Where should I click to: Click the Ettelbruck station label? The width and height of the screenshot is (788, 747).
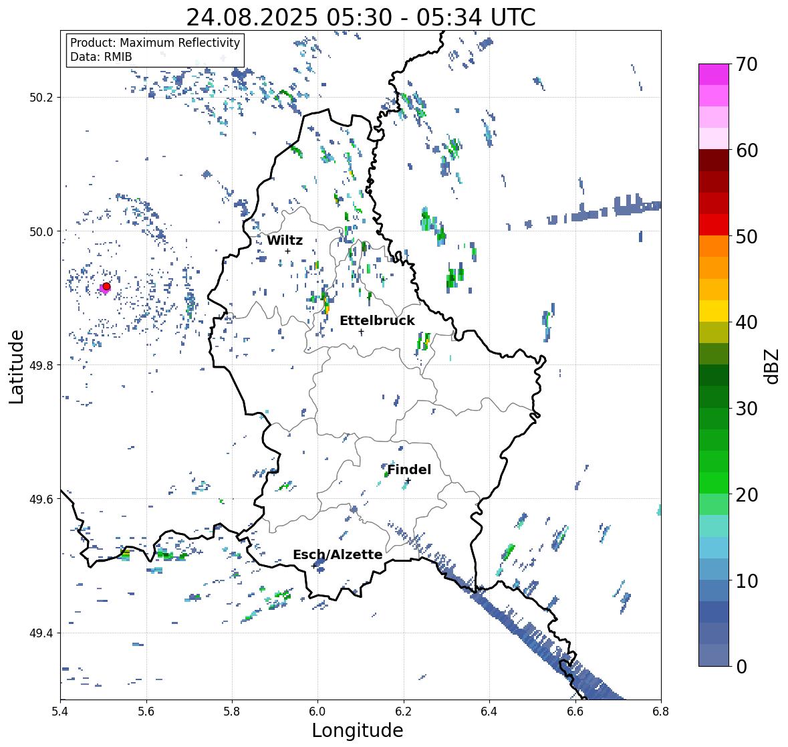pyautogui.click(x=377, y=320)
